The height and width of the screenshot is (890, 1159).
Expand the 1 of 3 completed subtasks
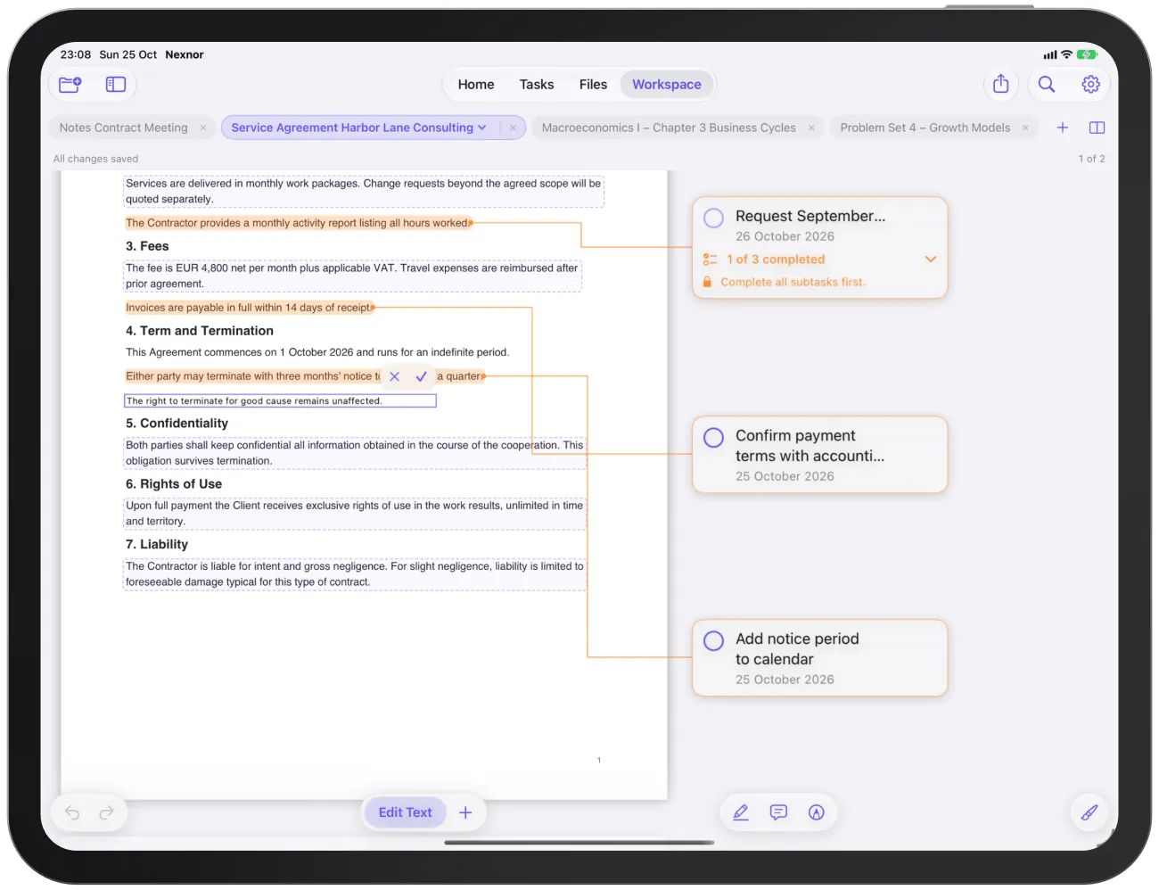click(931, 260)
